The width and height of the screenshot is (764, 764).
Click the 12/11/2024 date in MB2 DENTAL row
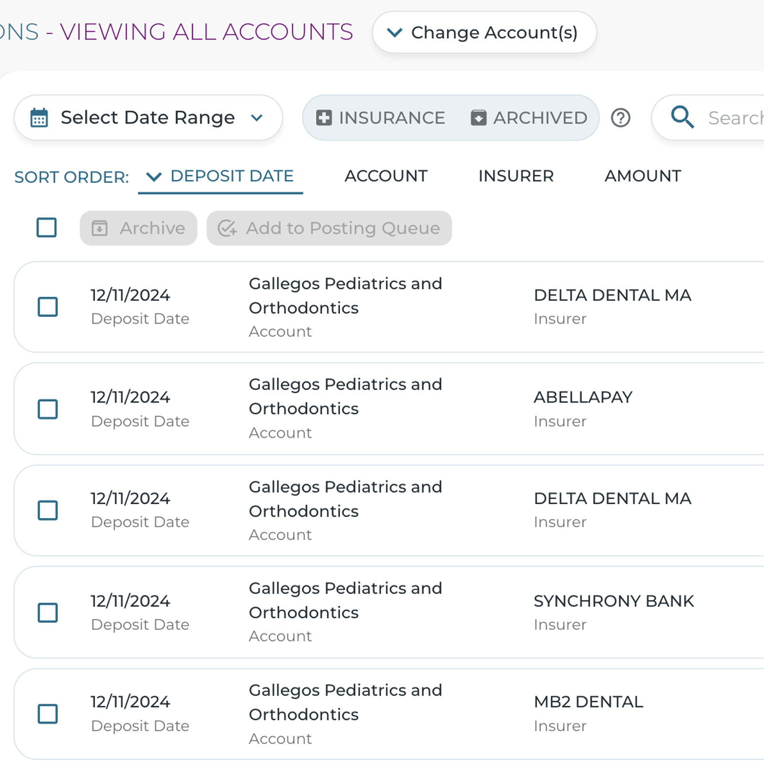[130, 702]
